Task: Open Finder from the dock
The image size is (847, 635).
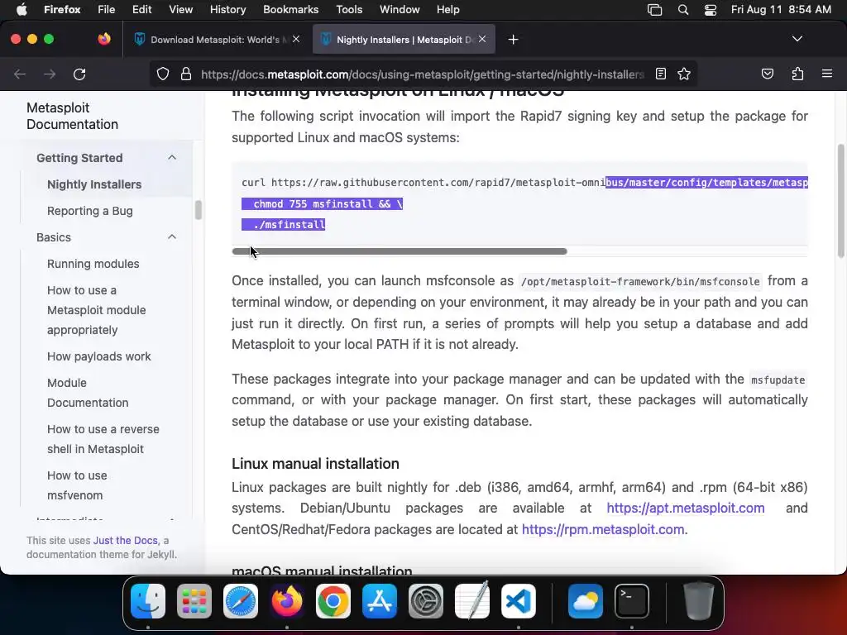Action: point(148,601)
